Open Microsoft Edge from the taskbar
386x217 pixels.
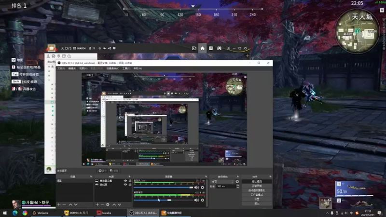coord(15,213)
